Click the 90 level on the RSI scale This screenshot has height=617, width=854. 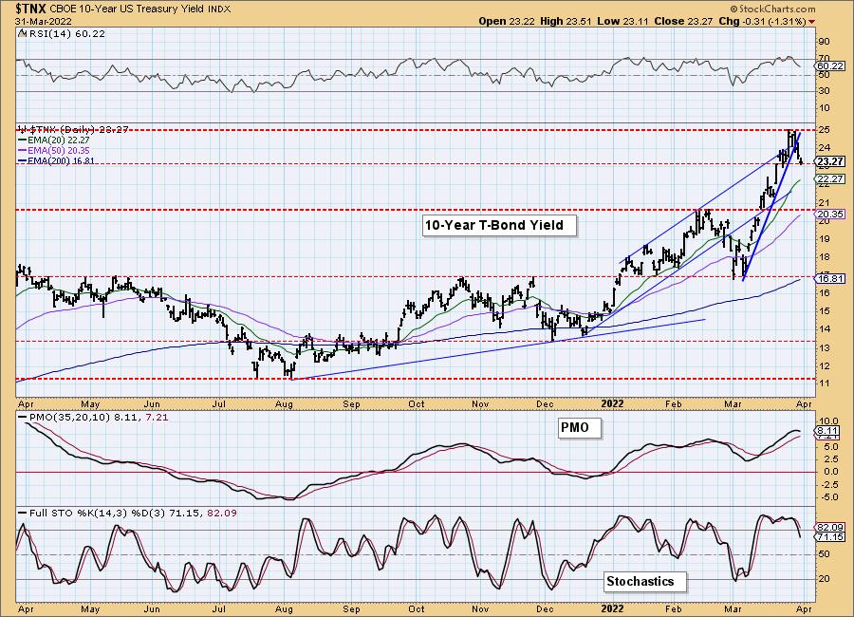tap(824, 42)
